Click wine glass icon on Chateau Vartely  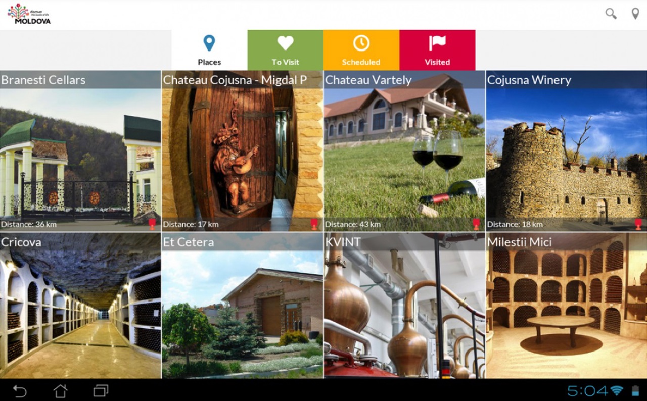click(476, 224)
